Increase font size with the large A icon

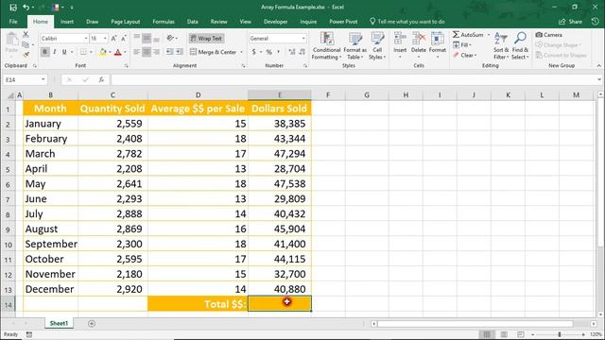point(113,38)
